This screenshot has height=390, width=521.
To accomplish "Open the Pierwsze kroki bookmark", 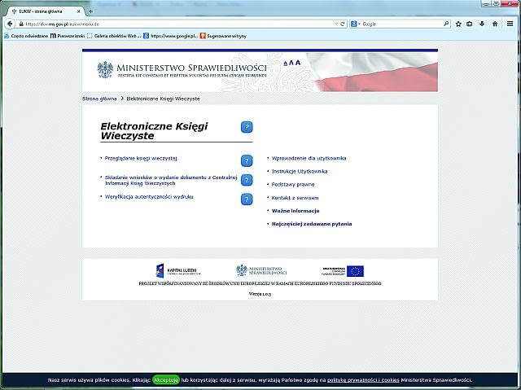I will coord(68,36).
